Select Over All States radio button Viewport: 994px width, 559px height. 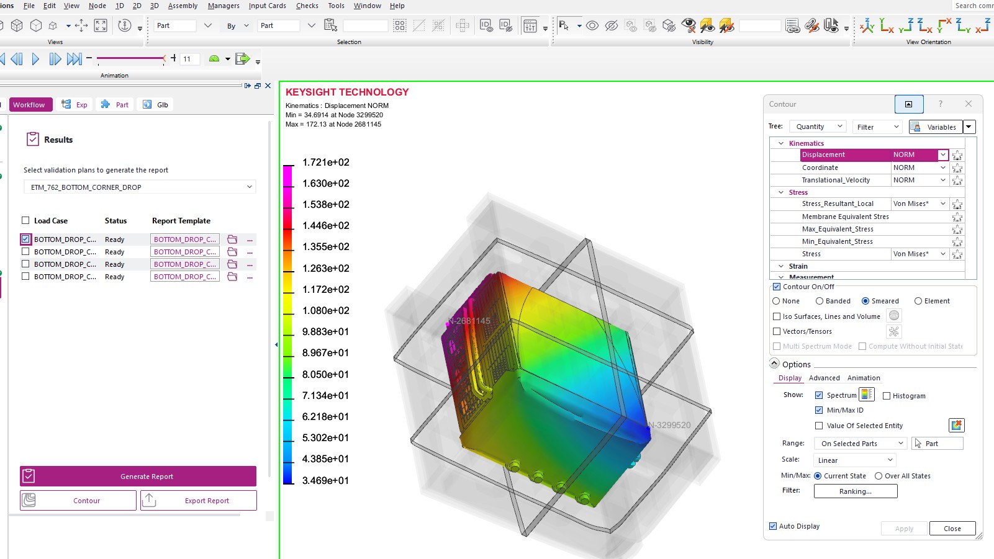pyautogui.click(x=879, y=476)
